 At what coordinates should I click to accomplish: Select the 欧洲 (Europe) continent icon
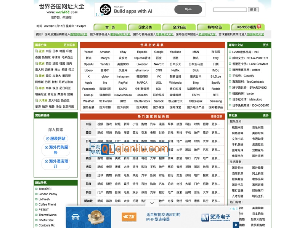tap(36, 64)
